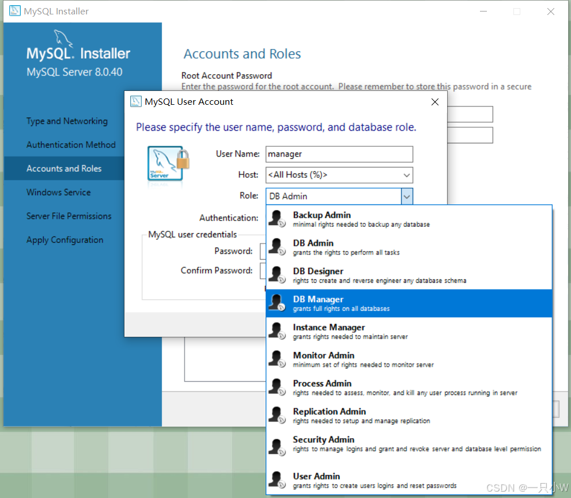Click the repeat root password field behind the dialog
This screenshot has height=498, width=571.
tap(470, 135)
